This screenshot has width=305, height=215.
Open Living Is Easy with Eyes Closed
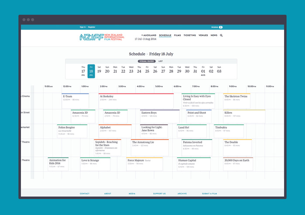[x=198, y=101]
